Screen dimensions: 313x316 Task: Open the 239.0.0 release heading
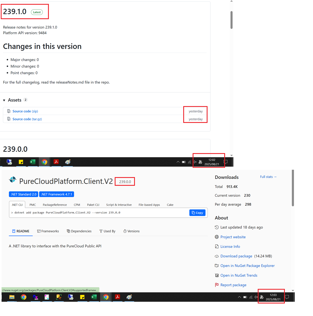click(15, 149)
